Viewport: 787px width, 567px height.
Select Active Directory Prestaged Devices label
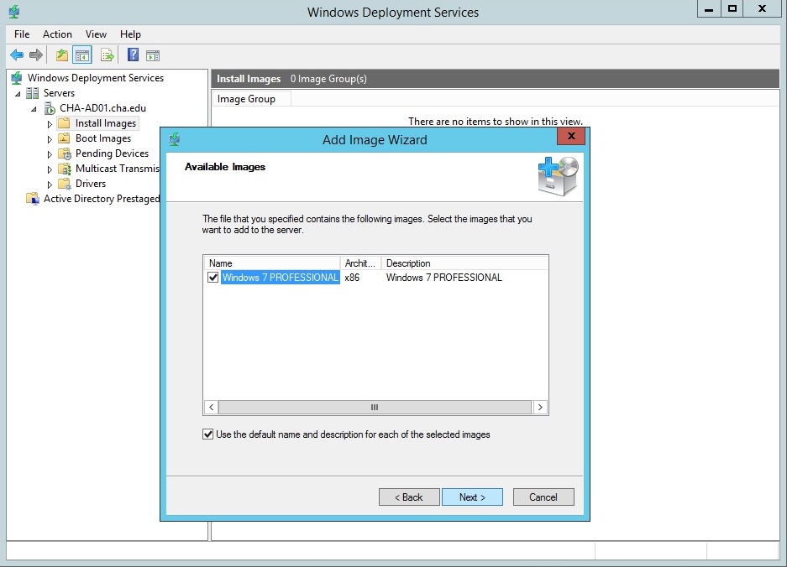pos(102,199)
